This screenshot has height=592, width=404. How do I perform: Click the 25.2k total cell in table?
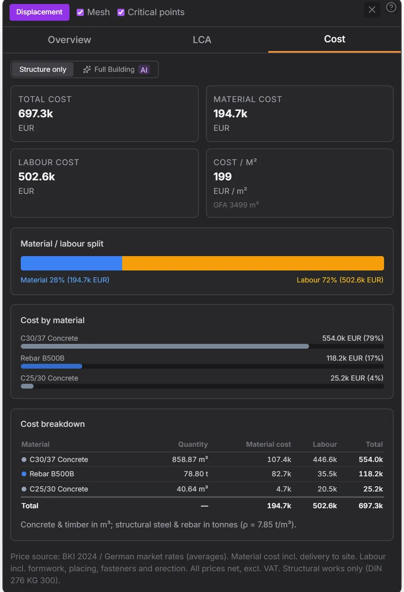[x=373, y=489]
